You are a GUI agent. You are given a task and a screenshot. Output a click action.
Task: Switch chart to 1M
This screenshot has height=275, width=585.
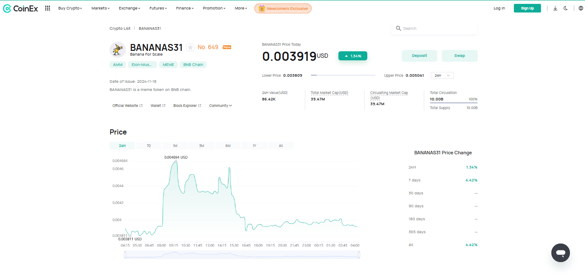[x=175, y=146]
